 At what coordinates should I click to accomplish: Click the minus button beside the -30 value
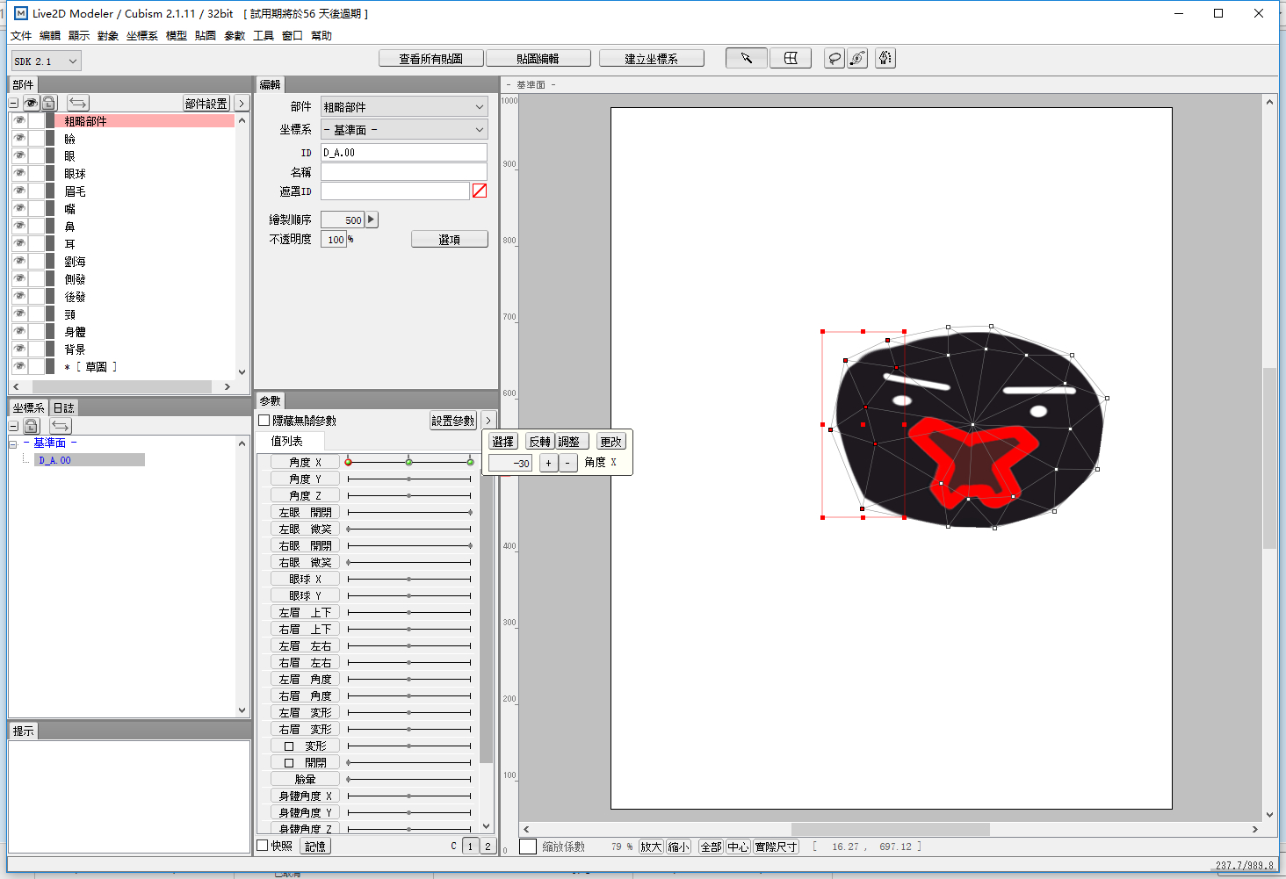(x=567, y=463)
